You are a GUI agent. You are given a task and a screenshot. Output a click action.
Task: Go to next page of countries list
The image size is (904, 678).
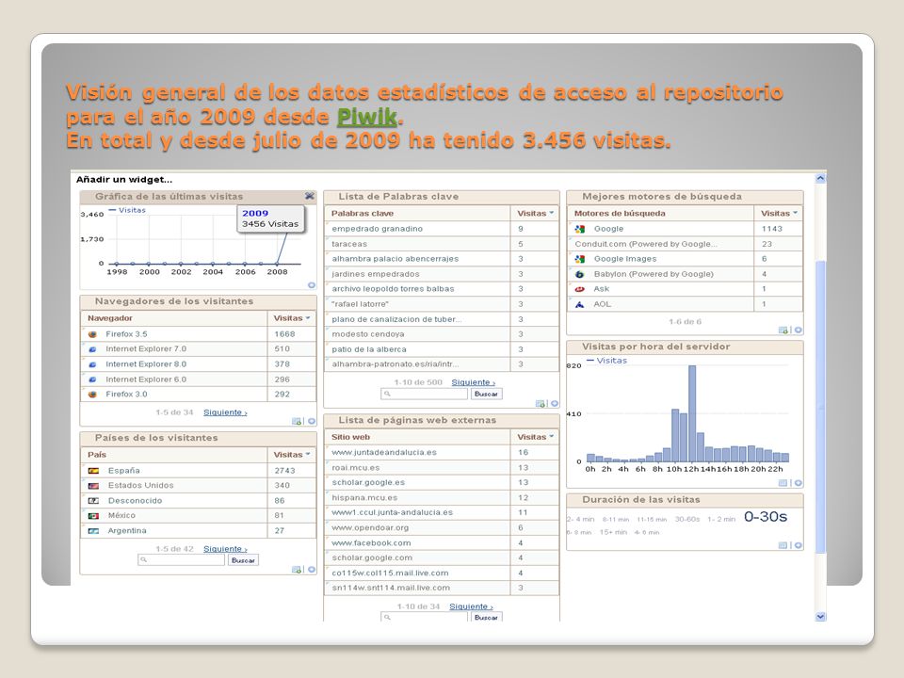tap(225, 549)
